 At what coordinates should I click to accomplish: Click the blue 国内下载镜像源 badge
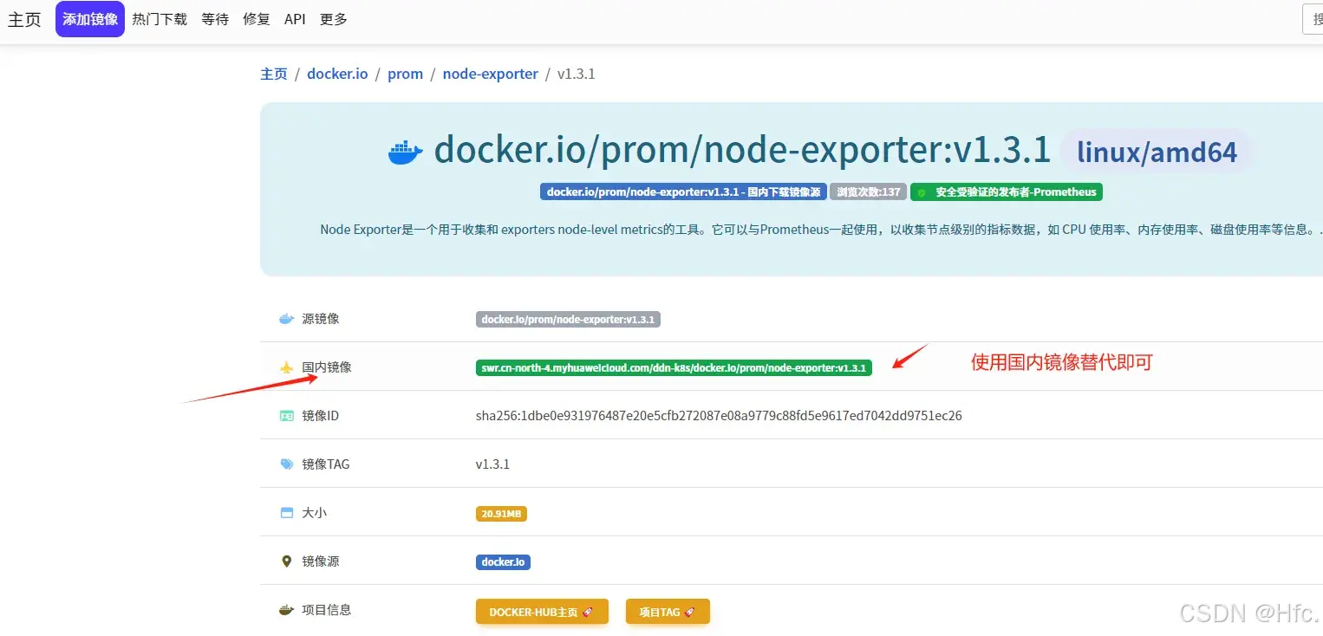pos(683,192)
